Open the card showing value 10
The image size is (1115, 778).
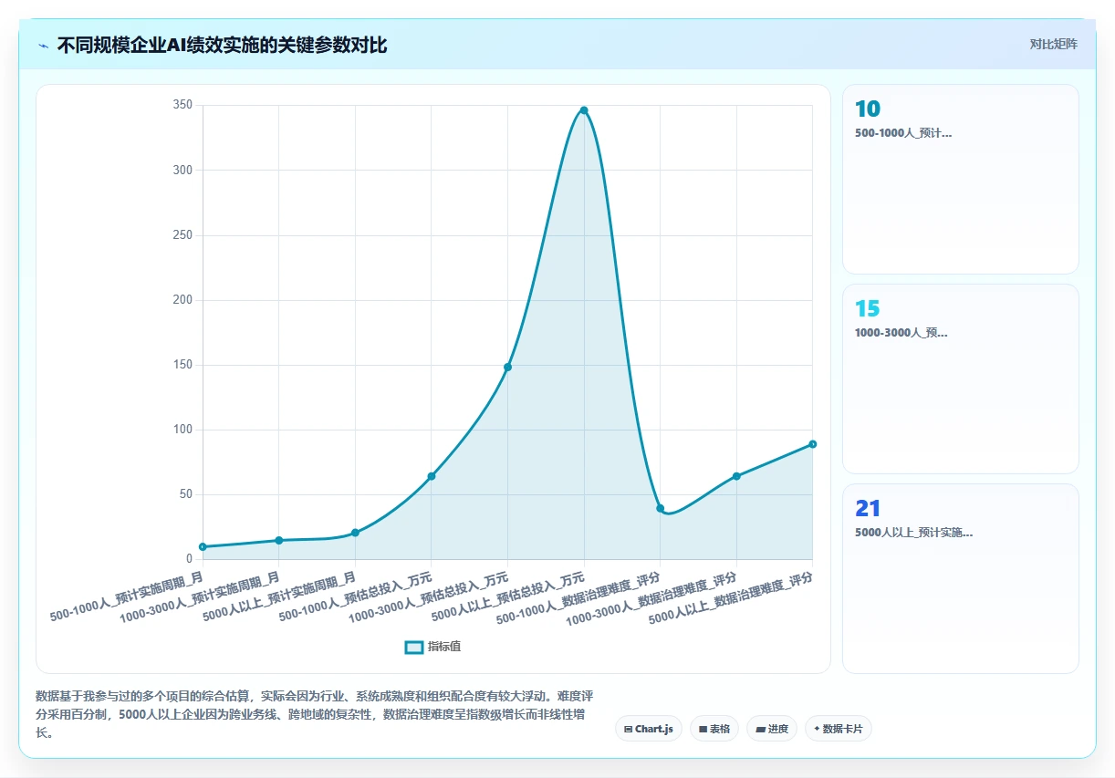pyautogui.click(x=960, y=179)
